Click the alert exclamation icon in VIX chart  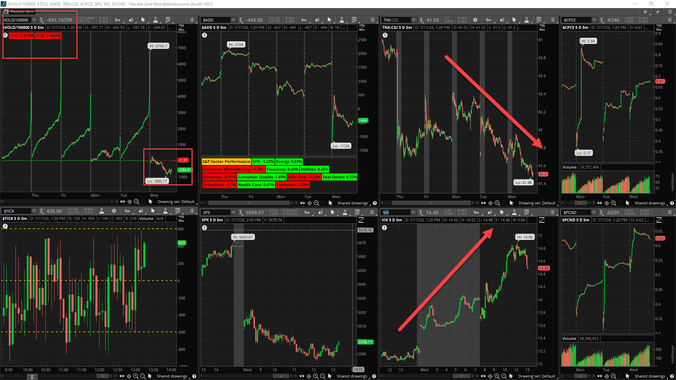(384, 228)
